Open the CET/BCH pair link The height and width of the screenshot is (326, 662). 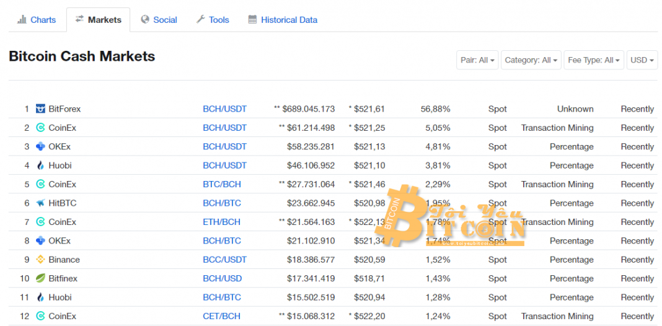(x=221, y=316)
